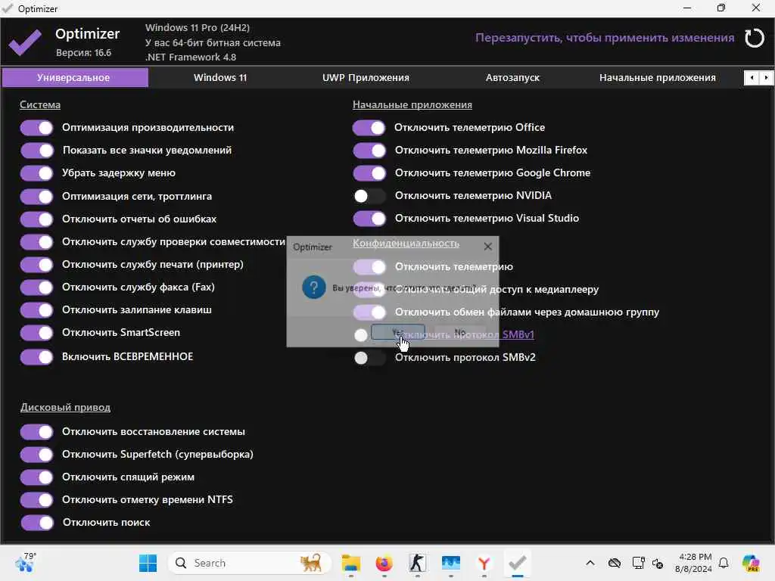Image resolution: width=775 pixels, height=581 pixels.
Task: Toggle Отключить телеметрию Mozilla Firefox
Action: click(369, 151)
